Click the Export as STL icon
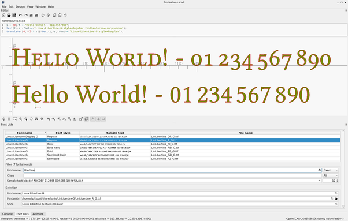The image size is (348, 221). pos(54,15)
